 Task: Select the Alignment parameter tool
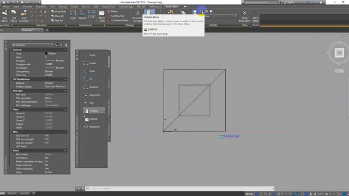coord(92,95)
